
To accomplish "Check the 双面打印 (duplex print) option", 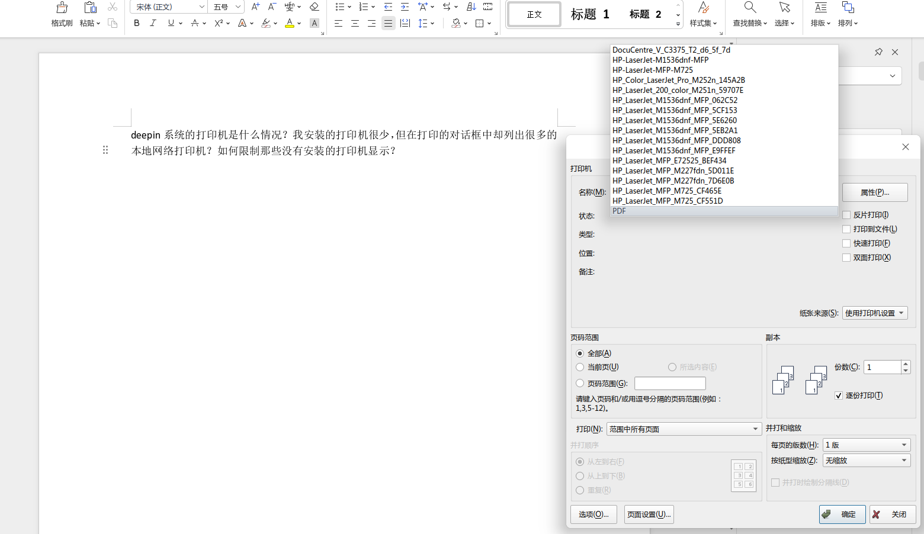I will tap(846, 258).
